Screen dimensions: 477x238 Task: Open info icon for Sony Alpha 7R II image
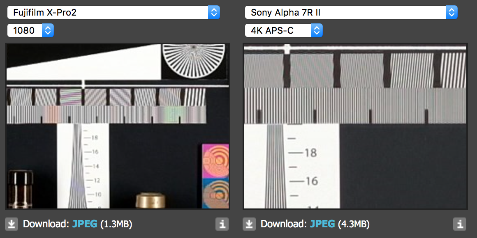pyautogui.click(x=460, y=224)
